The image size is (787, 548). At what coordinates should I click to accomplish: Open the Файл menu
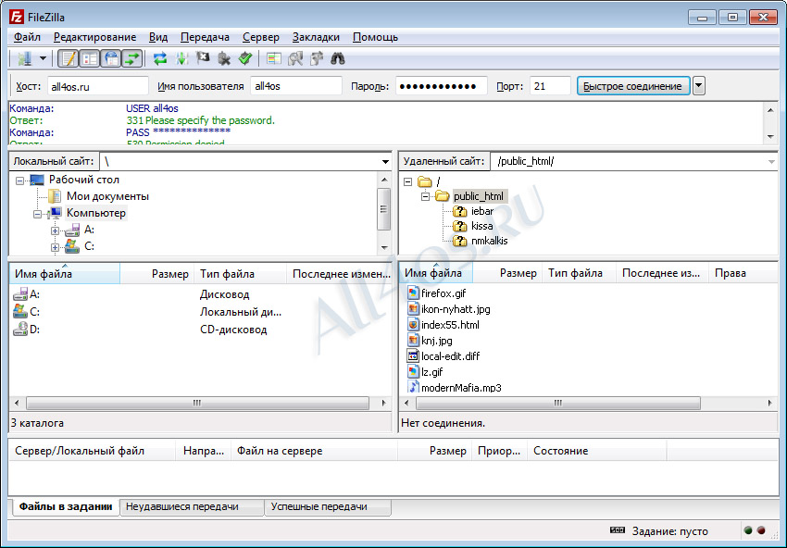click(27, 37)
